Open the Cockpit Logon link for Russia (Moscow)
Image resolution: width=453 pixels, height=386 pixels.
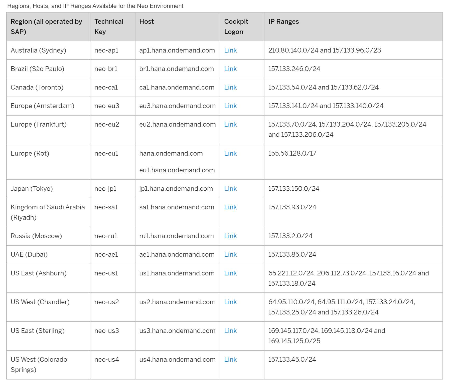[x=230, y=236]
